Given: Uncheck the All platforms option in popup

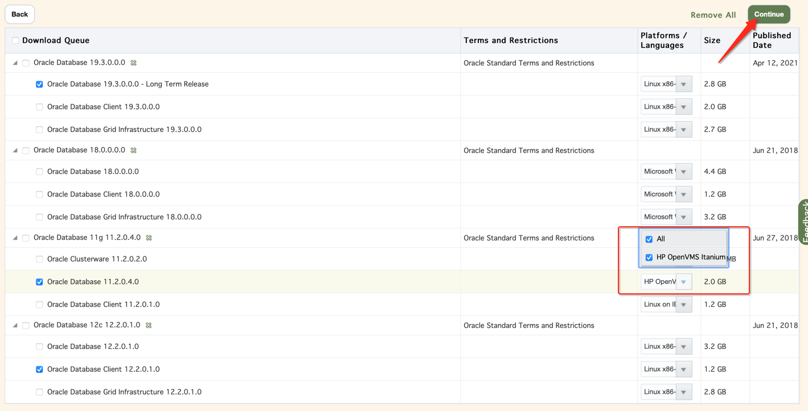Looking at the screenshot, I should tap(649, 239).
